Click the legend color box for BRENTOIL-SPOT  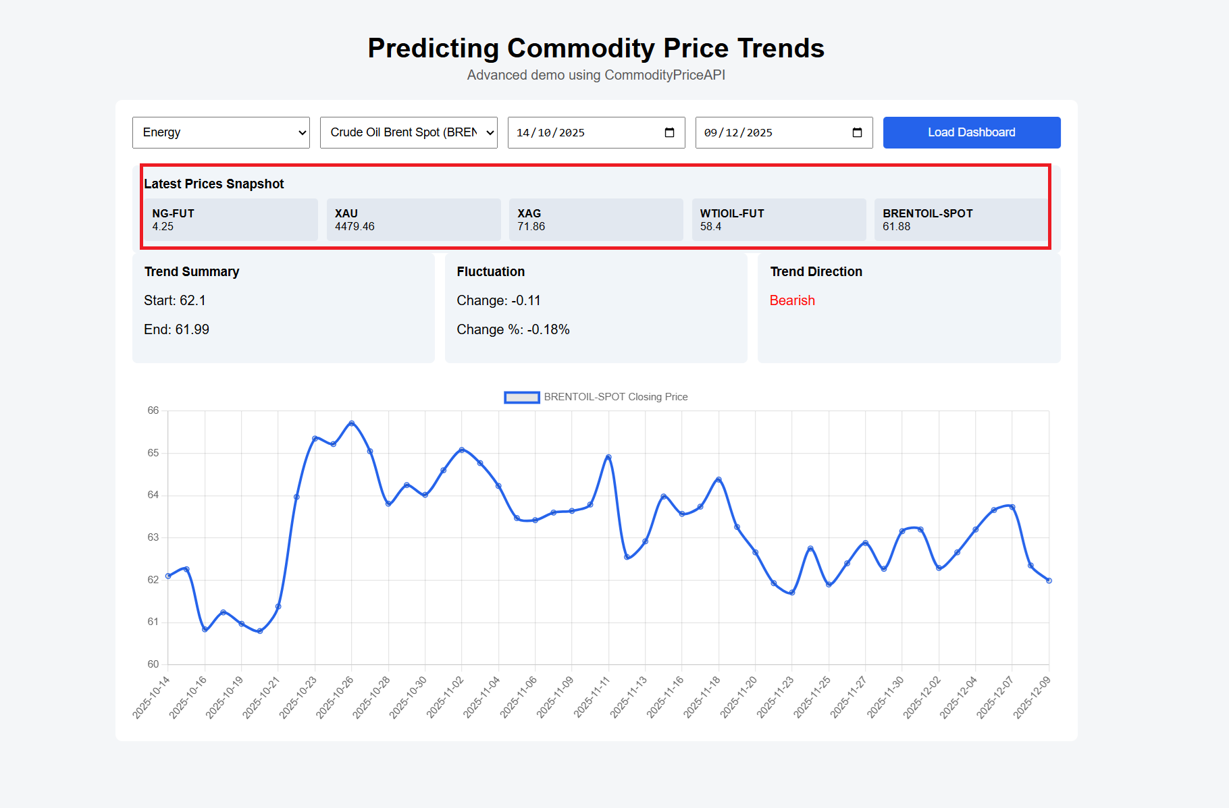[x=521, y=397]
